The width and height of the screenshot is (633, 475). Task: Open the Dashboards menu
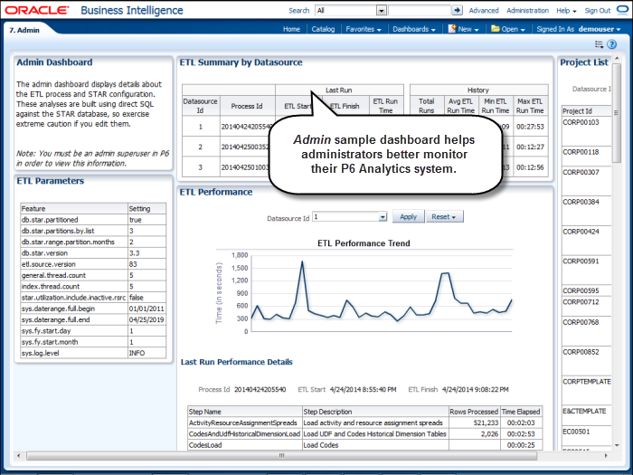(x=414, y=29)
